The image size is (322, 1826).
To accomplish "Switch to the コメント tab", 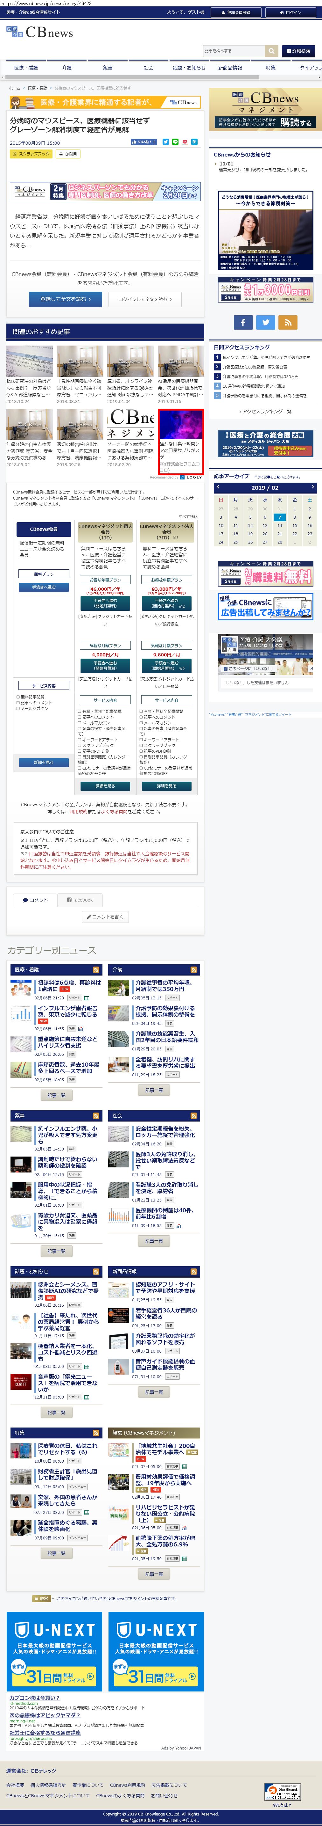I will (35, 900).
